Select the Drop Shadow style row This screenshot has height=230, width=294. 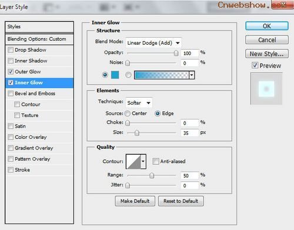(x=39, y=50)
